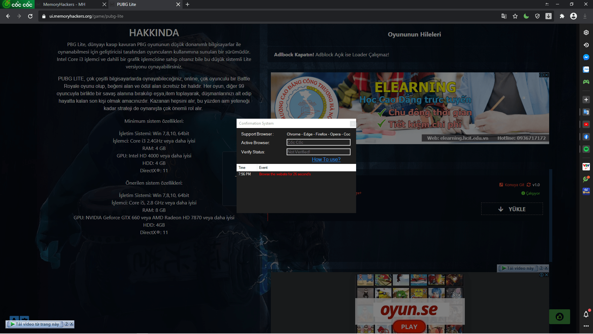Open the ad-block shield icon

coord(537,16)
